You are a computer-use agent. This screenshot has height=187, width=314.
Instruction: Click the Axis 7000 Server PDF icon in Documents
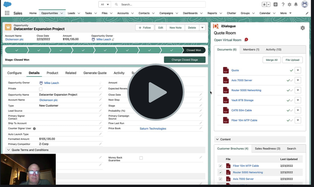click(226, 80)
